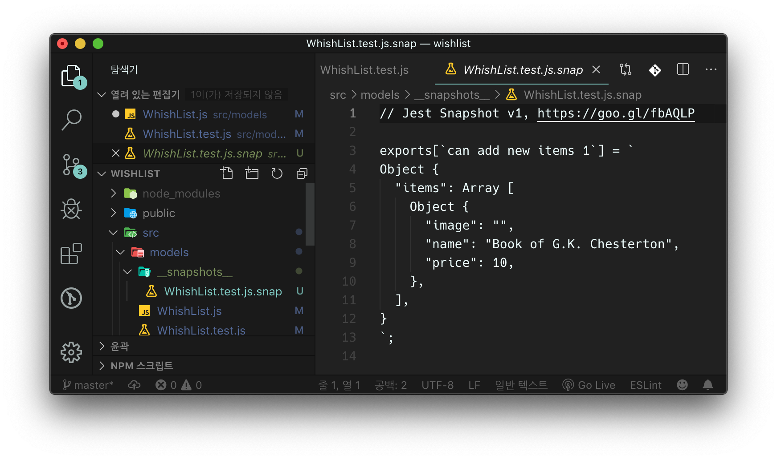Open the Explorer view in activity bar
This screenshot has height=460, width=777.
point(71,77)
